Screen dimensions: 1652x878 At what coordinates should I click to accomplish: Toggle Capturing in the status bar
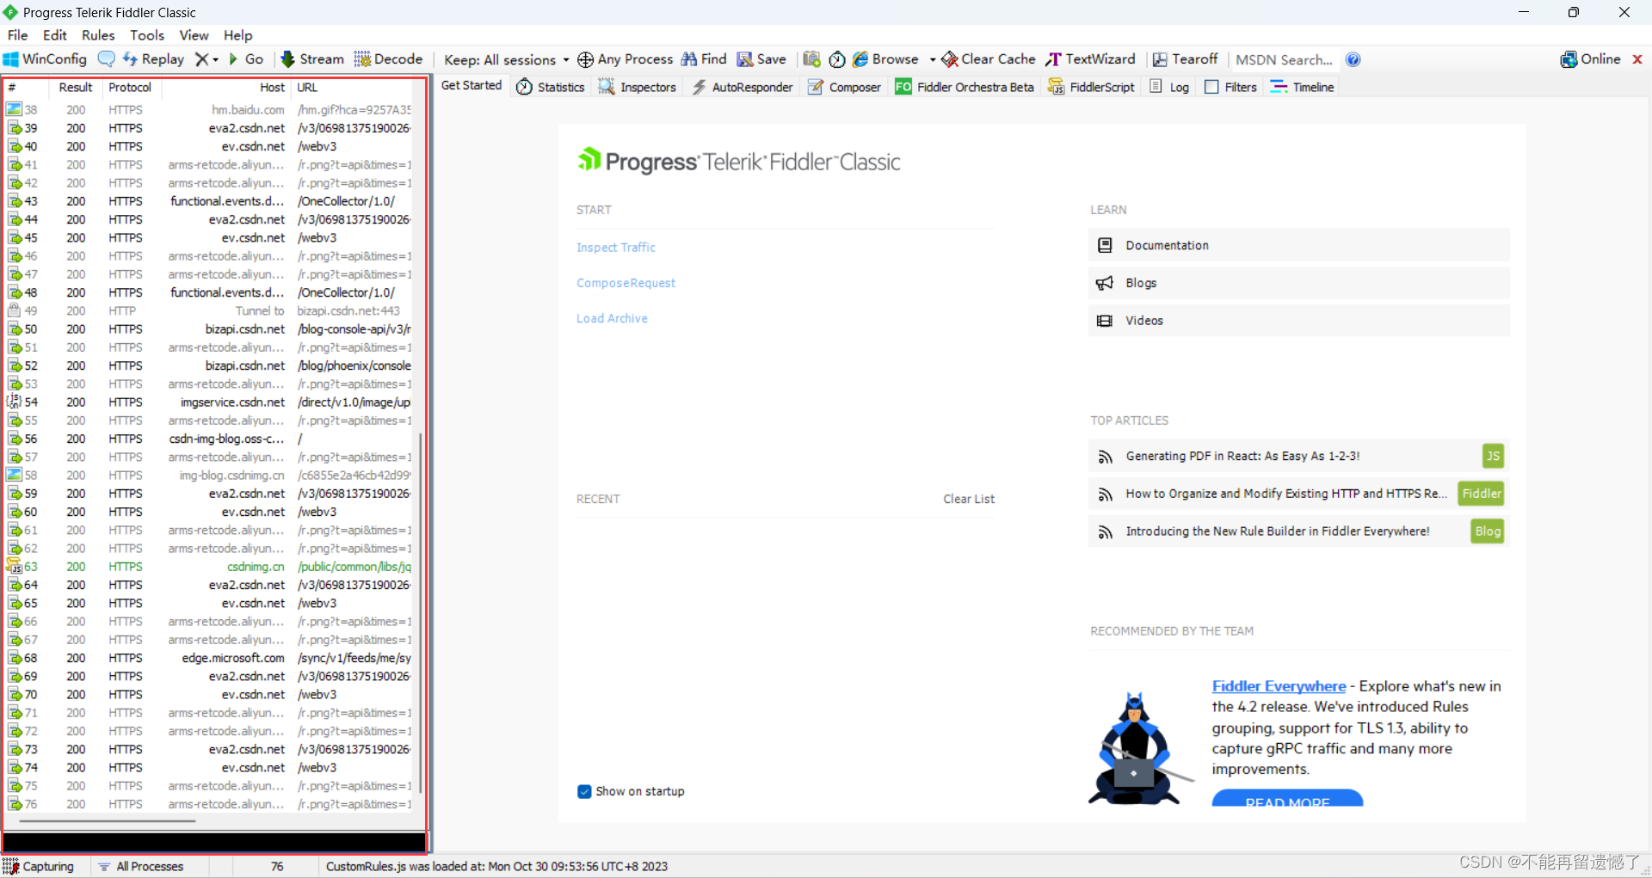40,866
